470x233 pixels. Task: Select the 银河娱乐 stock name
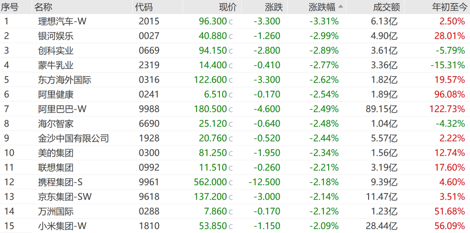[56, 36]
